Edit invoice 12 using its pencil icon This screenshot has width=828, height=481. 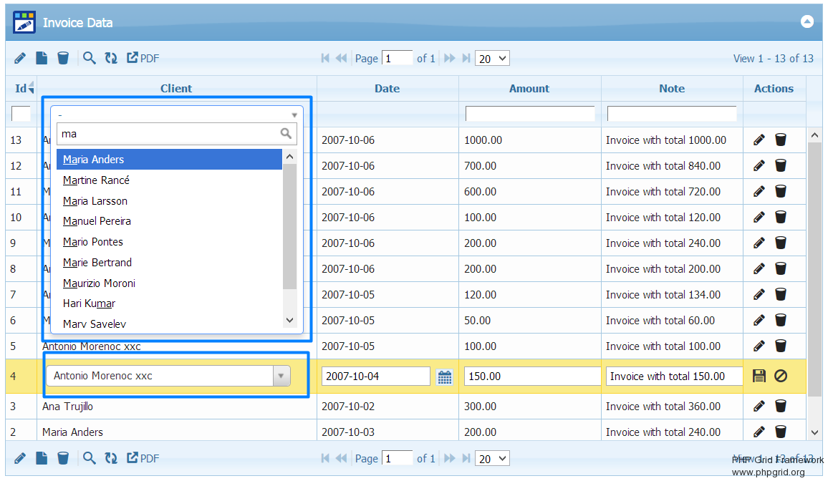click(759, 166)
